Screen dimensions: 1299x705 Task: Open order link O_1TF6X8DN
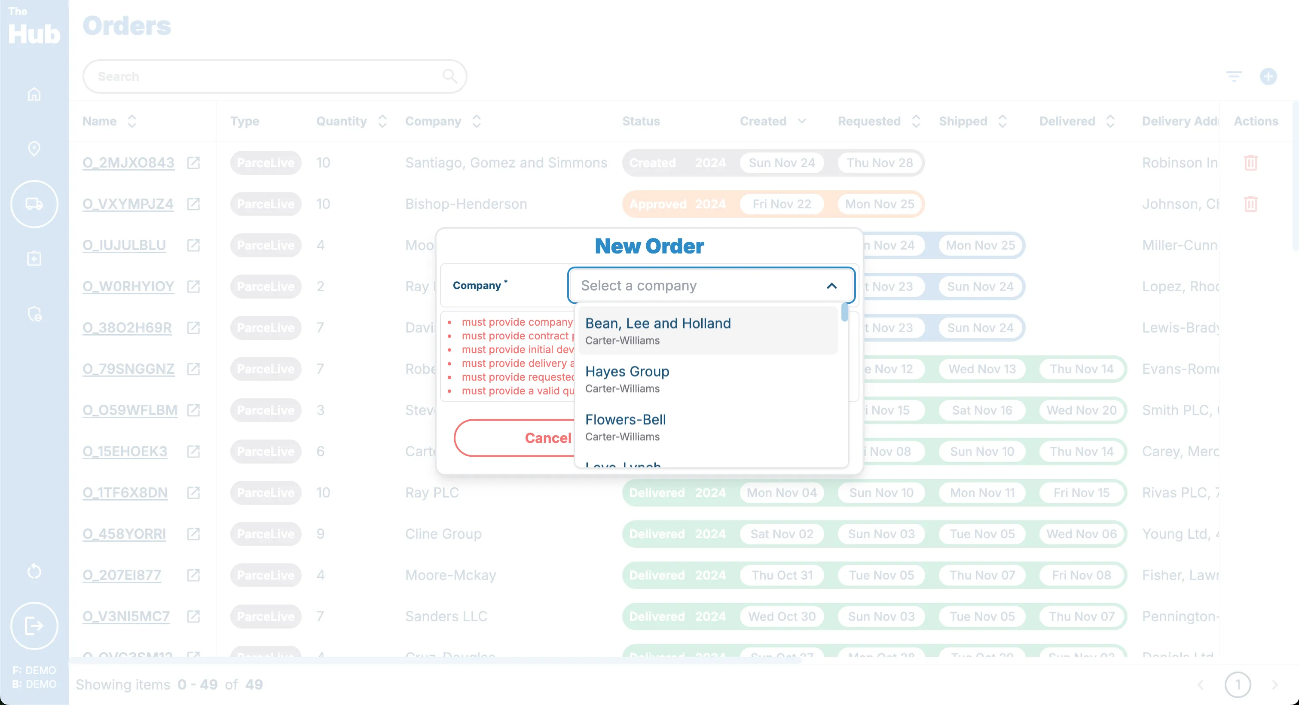pos(125,493)
